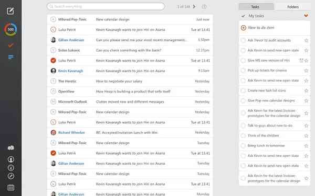Click the circled icon beside the page counter
This screenshot has height=196, width=315.
point(204,7)
